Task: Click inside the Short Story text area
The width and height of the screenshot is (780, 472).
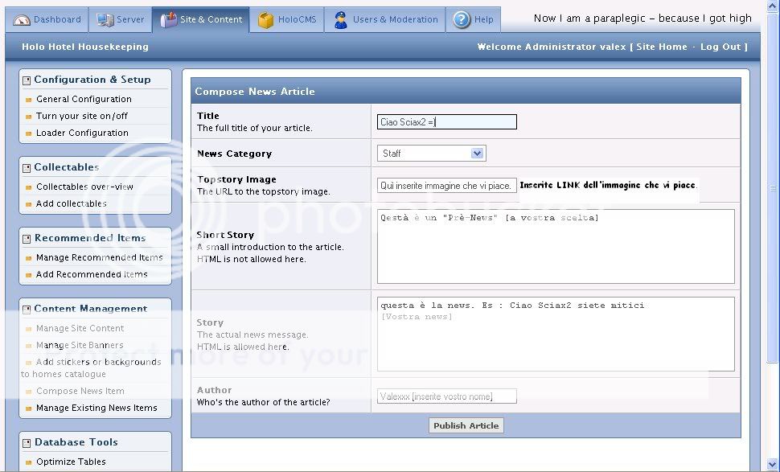Action: click(x=555, y=247)
